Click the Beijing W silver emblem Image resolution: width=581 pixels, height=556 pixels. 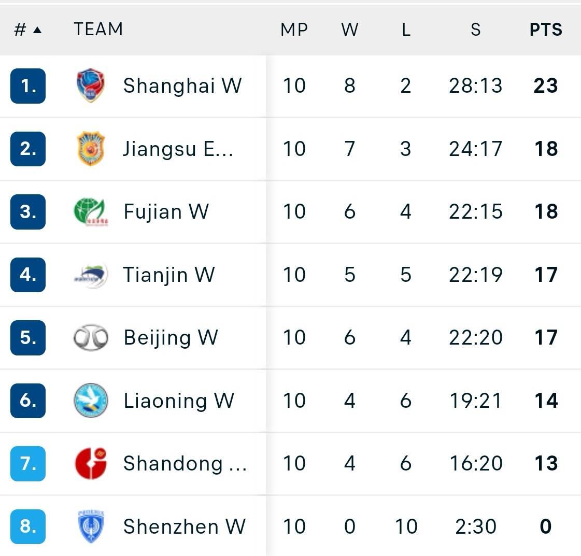pyautogui.click(x=91, y=337)
